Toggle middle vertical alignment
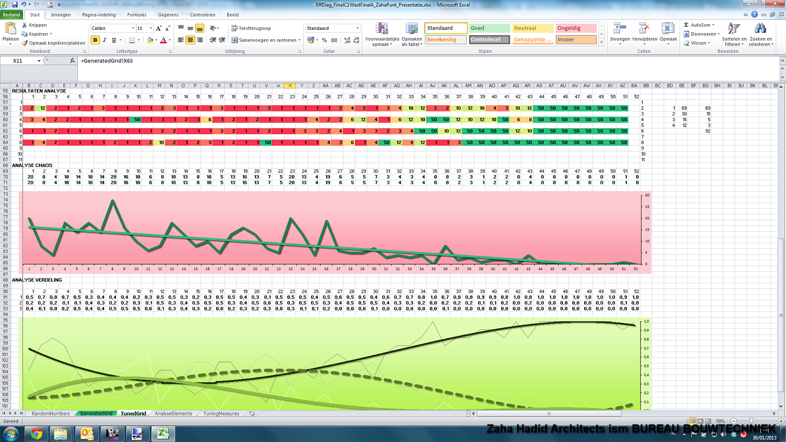Image resolution: width=786 pixels, height=442 pixels. point(190,28)
